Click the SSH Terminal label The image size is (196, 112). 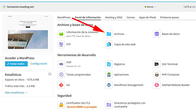click(170, 64)
